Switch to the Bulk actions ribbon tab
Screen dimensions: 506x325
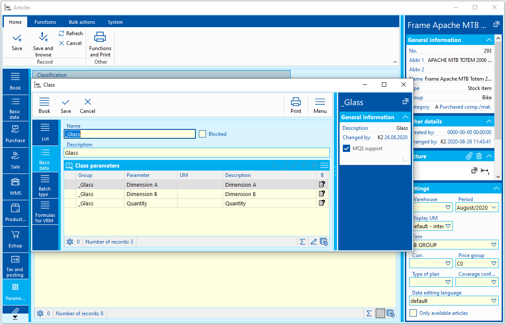pos(82,22)
